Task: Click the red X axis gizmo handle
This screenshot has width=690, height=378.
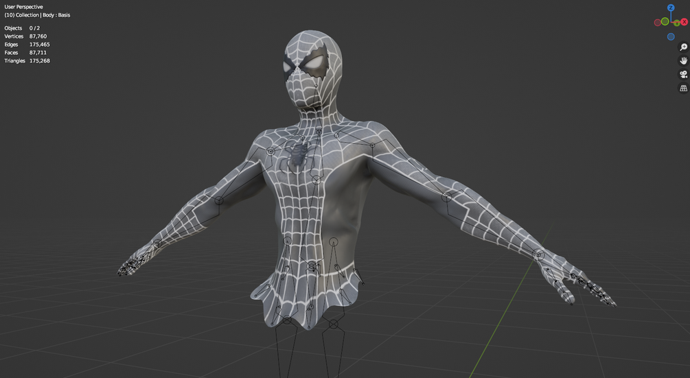Action: (x=685, y=21)
